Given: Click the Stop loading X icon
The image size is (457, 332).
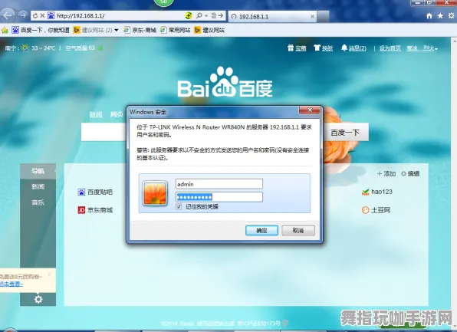Looking at the screenshot, I should coord(42,16).
